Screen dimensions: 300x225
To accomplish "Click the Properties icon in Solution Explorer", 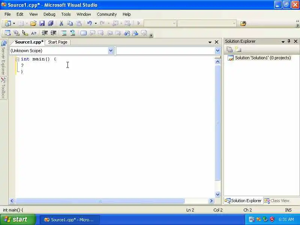I will (x=229, y=49).
